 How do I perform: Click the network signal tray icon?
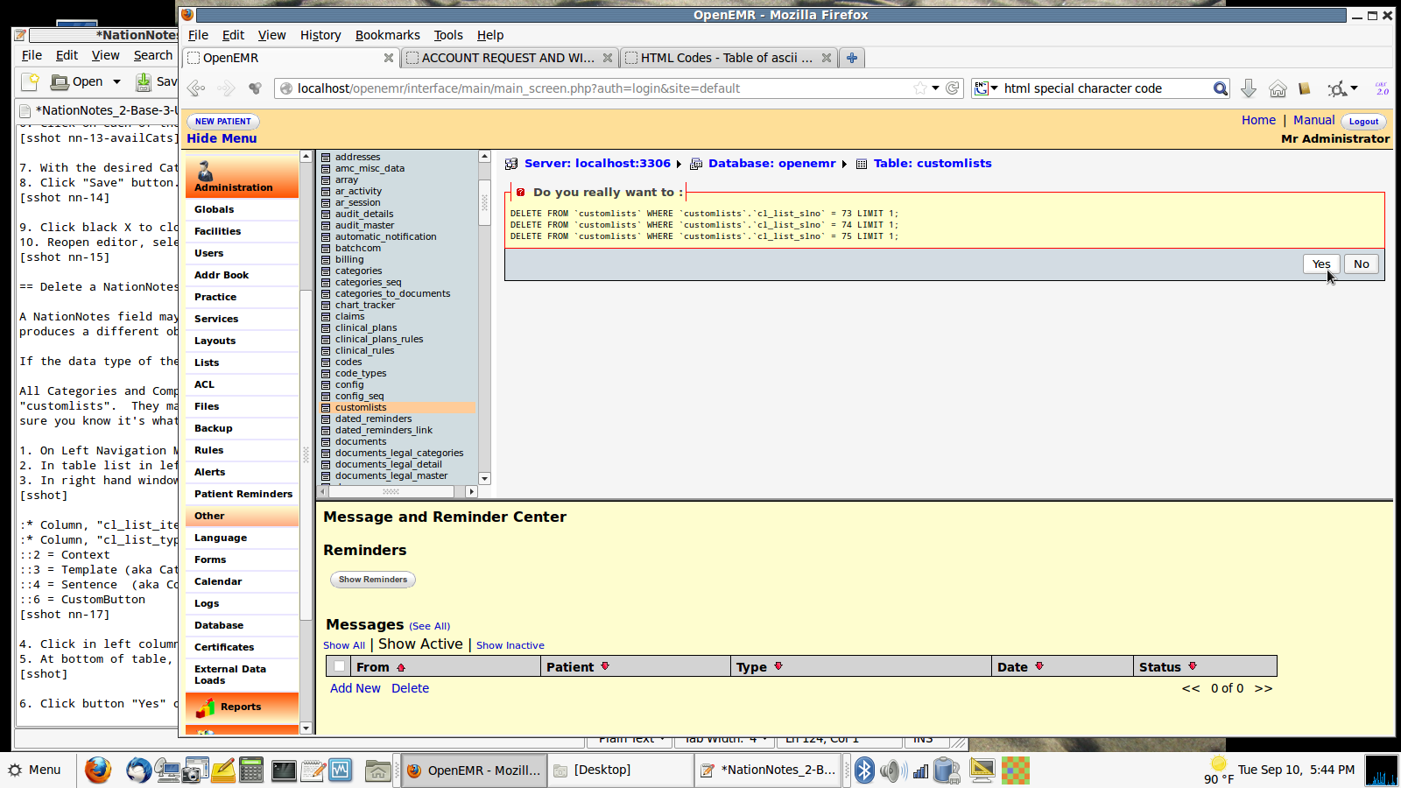pyautogui.click(x=920, y=770)
